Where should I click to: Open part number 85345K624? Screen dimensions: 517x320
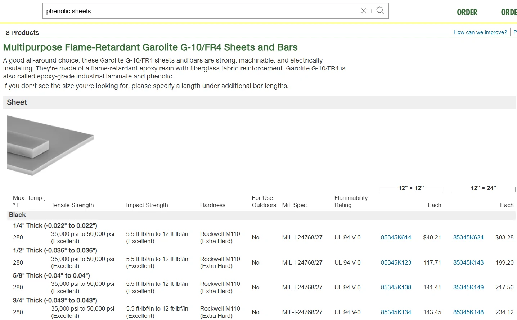click(468, 238)
